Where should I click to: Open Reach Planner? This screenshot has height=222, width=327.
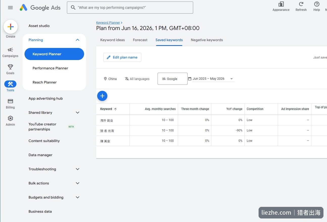tap(44, 82)
